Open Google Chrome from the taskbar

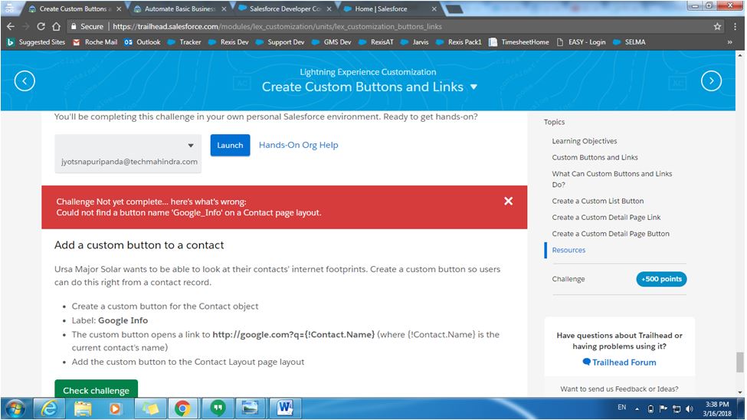pyautogui.click(x=182, y=408)
